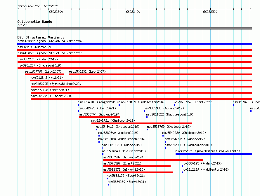The height and width of the screenshot is (196, 260).
Task: Click the 66522400 ruler position label
Action: (133, 12)
